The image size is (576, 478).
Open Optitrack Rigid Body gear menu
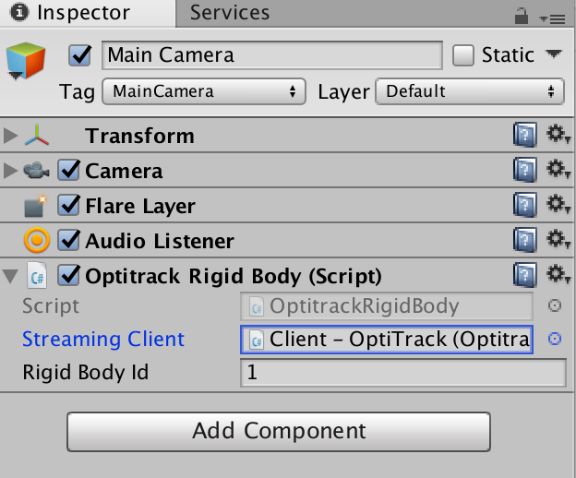pos(558,275)
